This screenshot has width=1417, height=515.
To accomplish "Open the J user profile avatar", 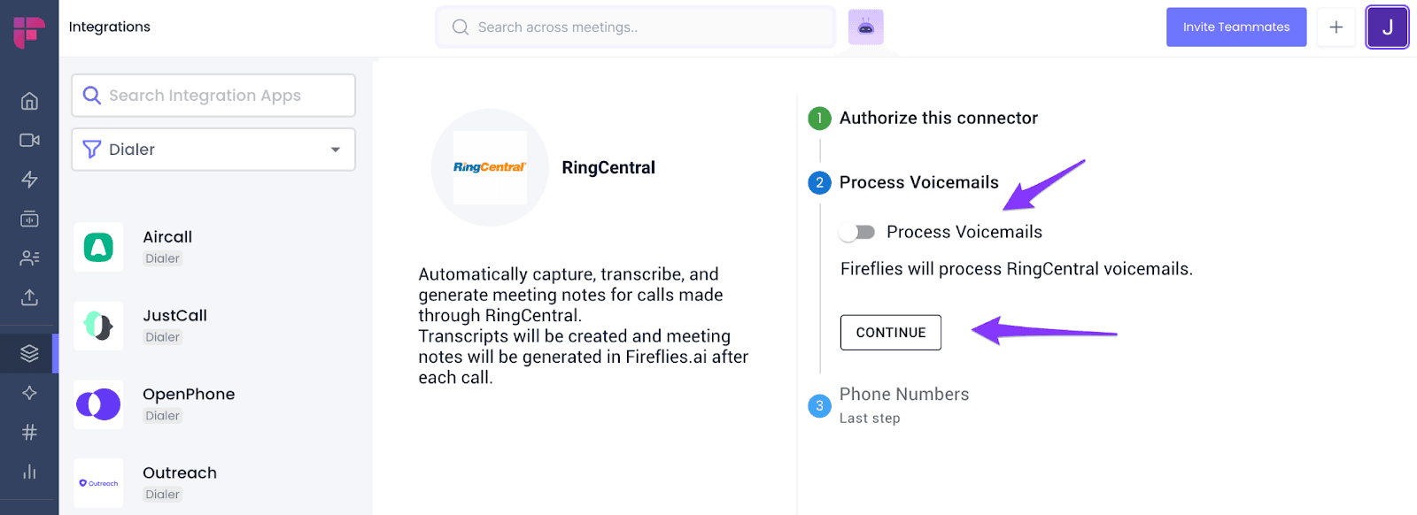I will tap(1387, 27).
